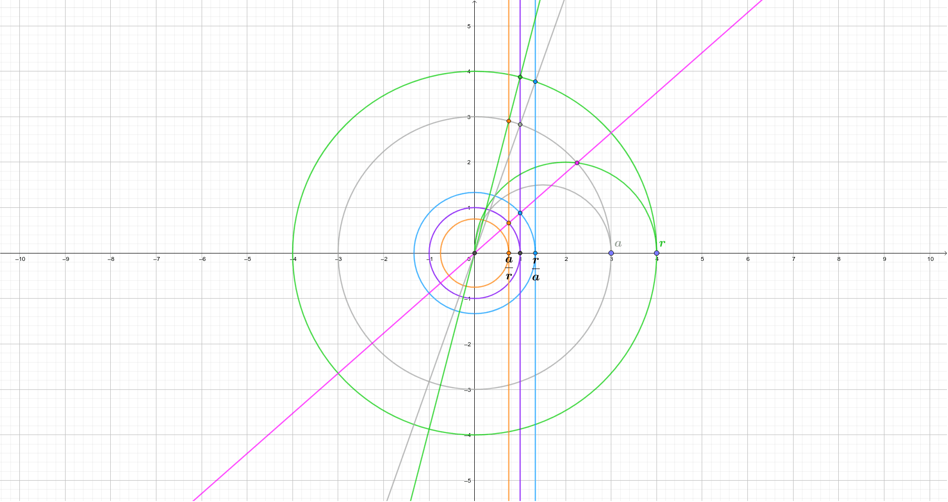
Task: Select the blue point on the x-axis above the r/a label
Action: coord(535,253)
